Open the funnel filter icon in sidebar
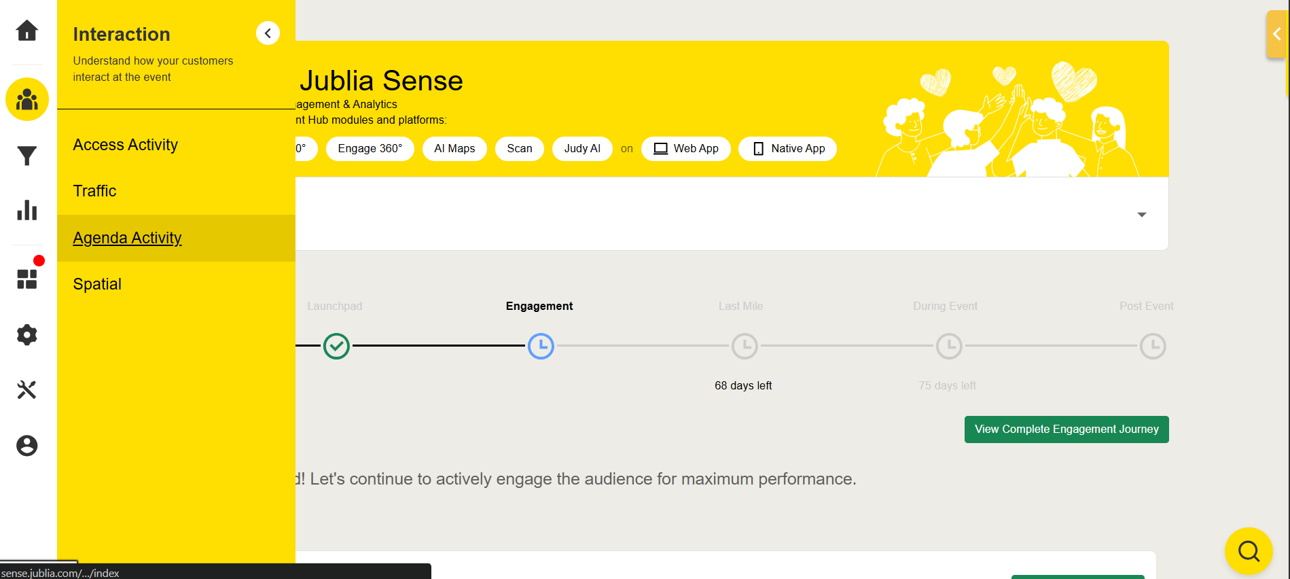Screen dimensions: 1290x579 27,156
